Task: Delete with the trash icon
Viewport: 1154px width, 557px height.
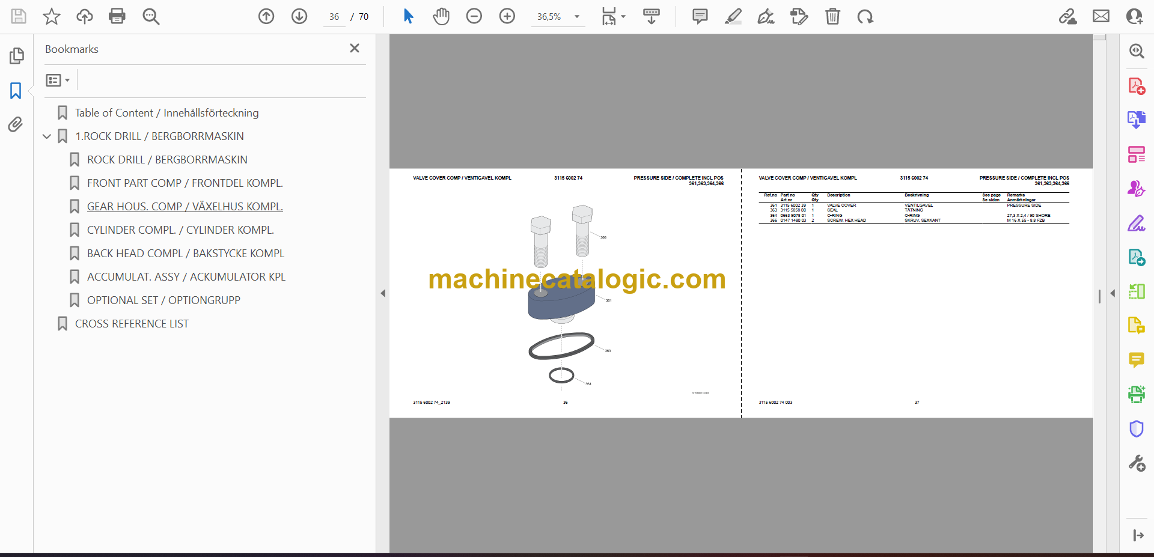Action: (832, 16)
